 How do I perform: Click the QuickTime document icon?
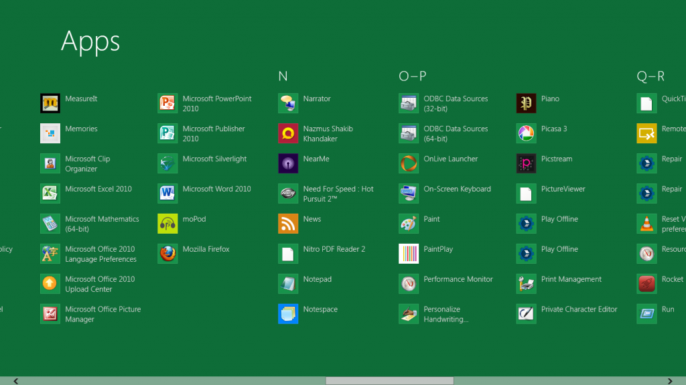[646, 103]
